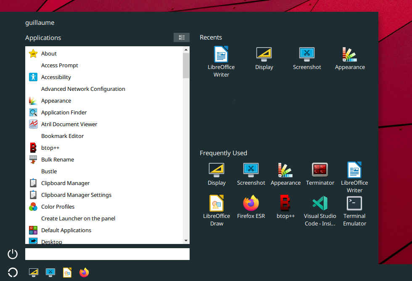Open Appearance settings from Recents
This screenshot has height=281, width=412.
pyautogui.click(x=350, y=54)
